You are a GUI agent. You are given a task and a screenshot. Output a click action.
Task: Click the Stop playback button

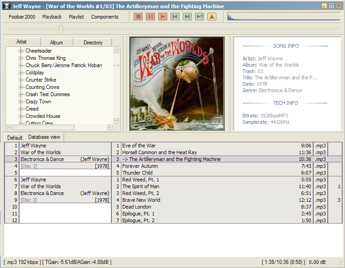(x=138, y=17)
